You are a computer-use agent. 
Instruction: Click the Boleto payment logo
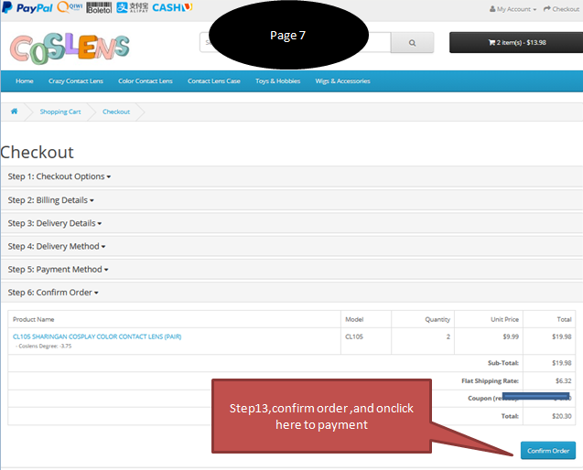click(99, 7)
